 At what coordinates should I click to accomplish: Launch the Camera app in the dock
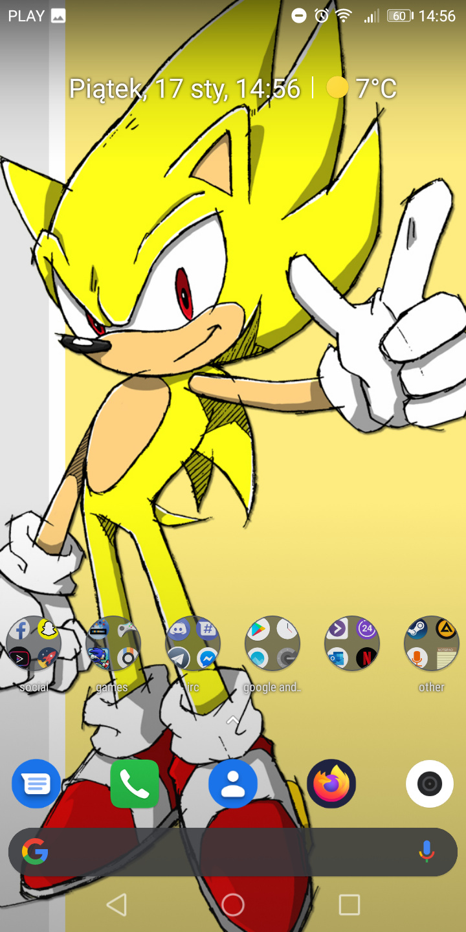pos(430,784)
